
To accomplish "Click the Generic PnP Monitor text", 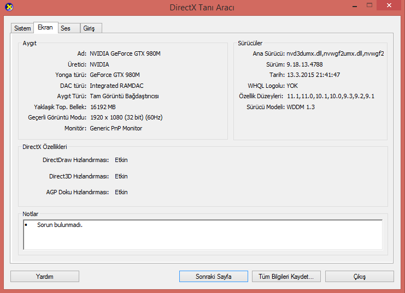I will coord(116,128).
